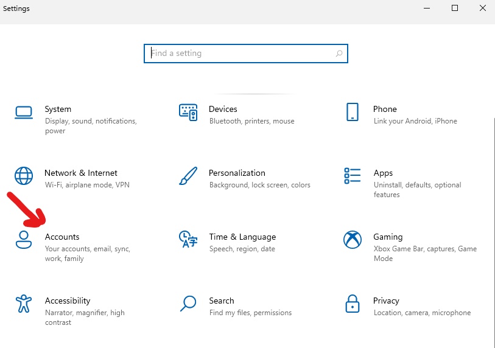Maximize the Settings window
The image size is (495, 348).
click(455, 9)
